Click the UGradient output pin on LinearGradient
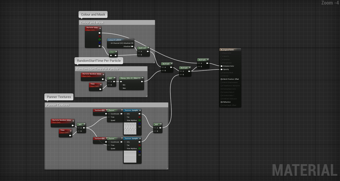Image resolution: width=340 pixels, height=181 pixels. (132, 43)
